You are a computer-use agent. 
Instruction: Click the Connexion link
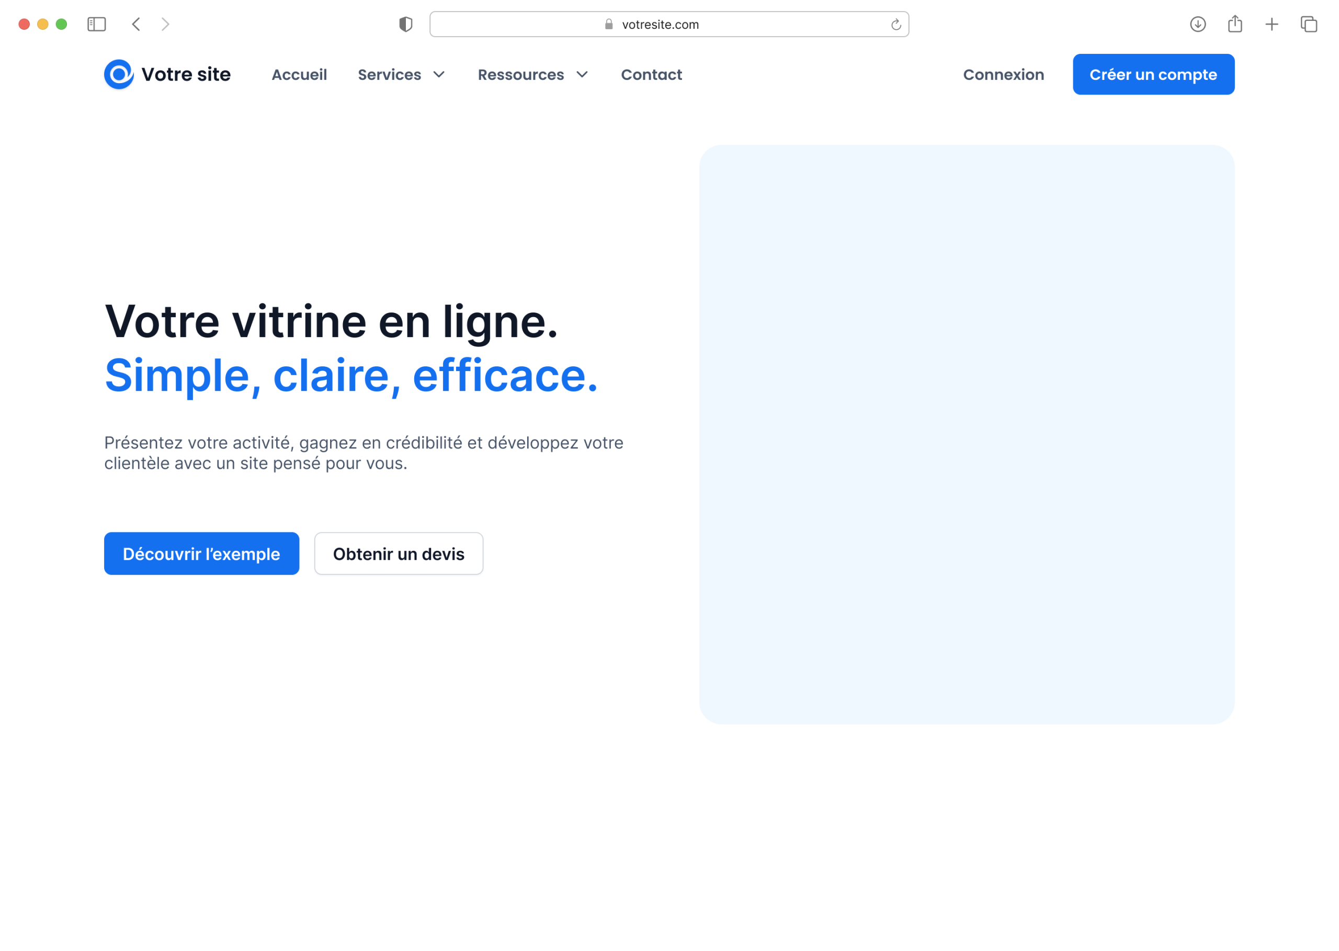click(1003, 74)
